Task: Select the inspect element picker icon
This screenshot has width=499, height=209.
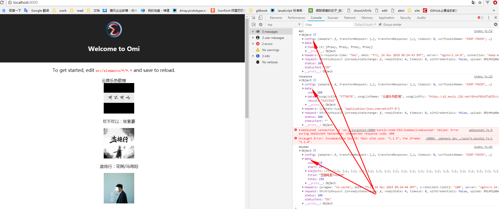Action: (253, 18)
